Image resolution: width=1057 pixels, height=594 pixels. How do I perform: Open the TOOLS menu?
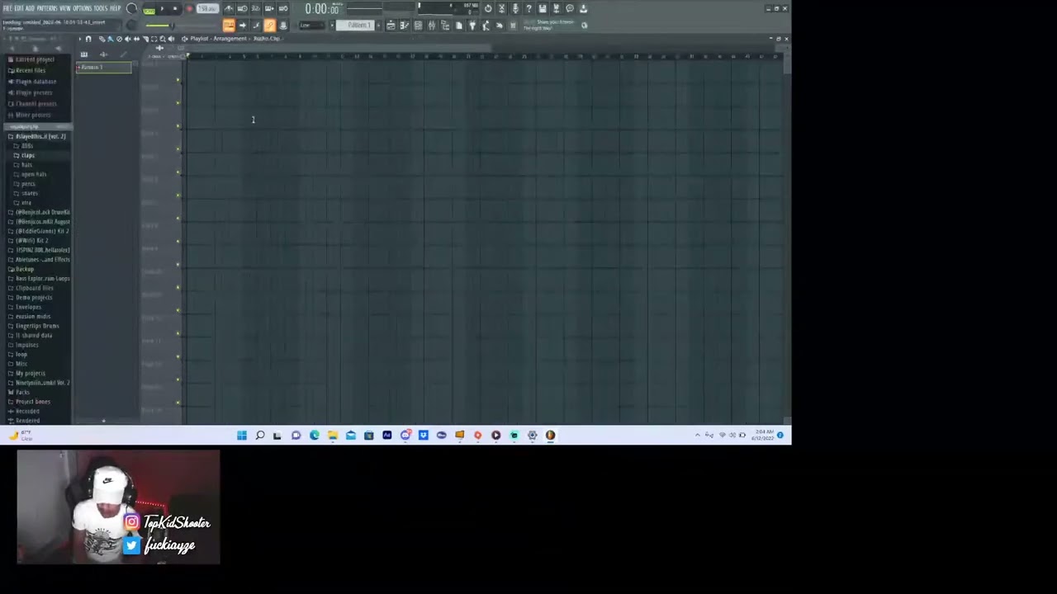coord(101,8)
